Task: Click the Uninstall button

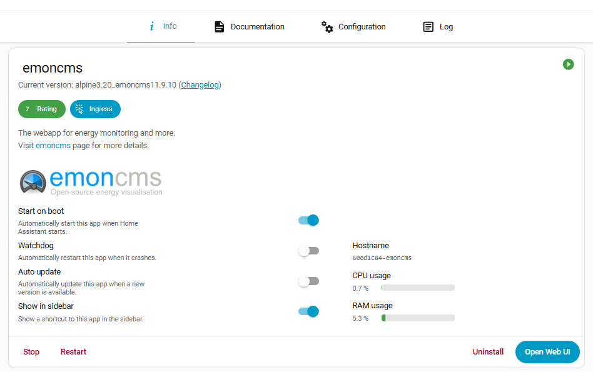Action: point(488,351)
